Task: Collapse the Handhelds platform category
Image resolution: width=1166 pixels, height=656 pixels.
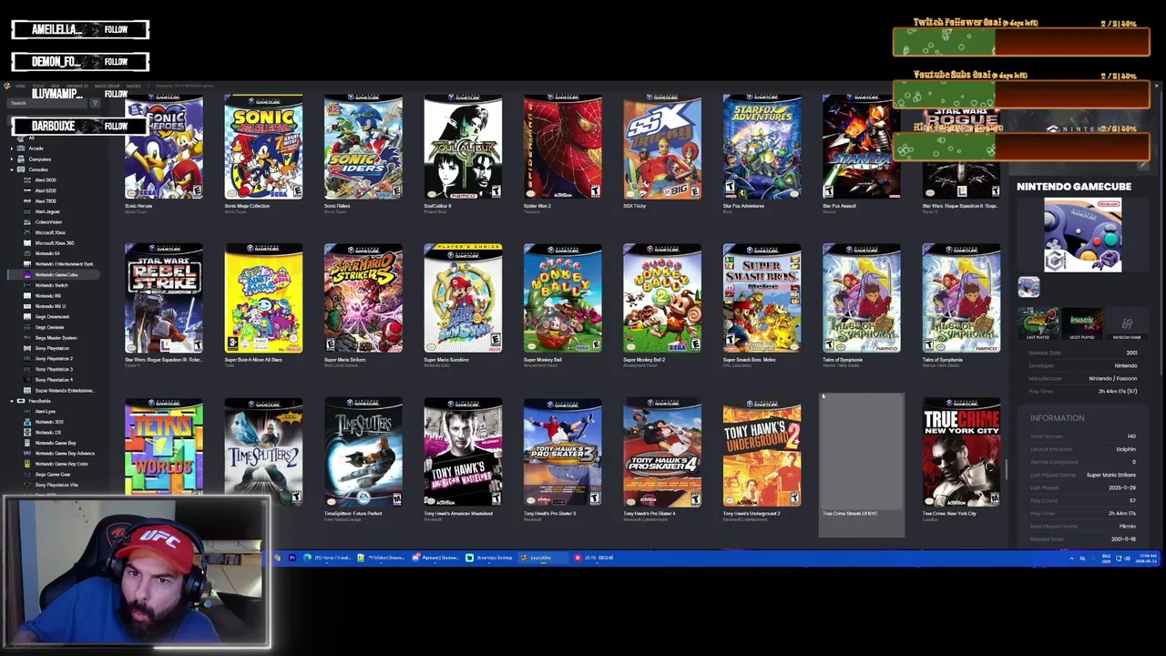Action: 11,401
